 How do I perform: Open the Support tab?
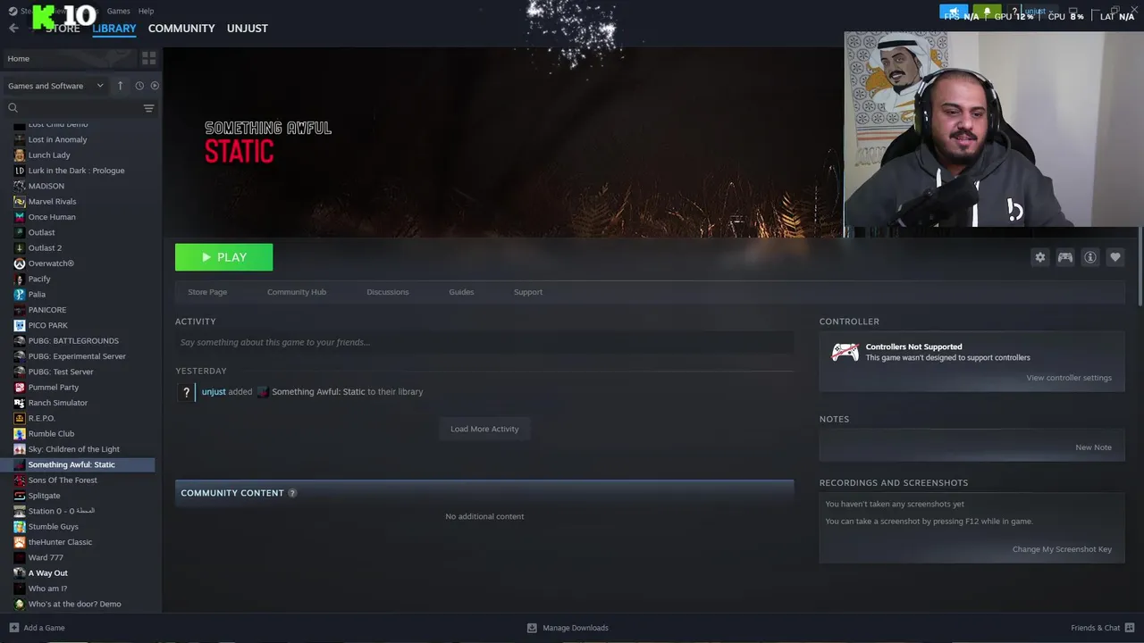click(528, 292)
